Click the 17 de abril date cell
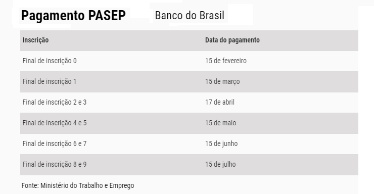 tap(220, 102)
